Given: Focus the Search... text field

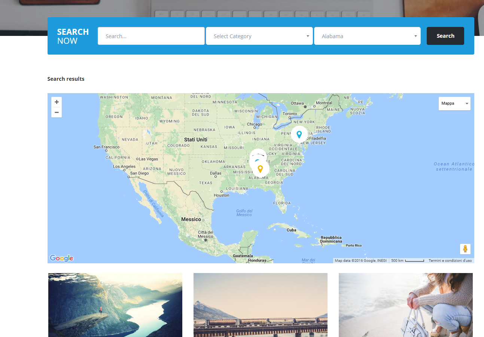Looking at the screenshot, I should pos(151,36).
